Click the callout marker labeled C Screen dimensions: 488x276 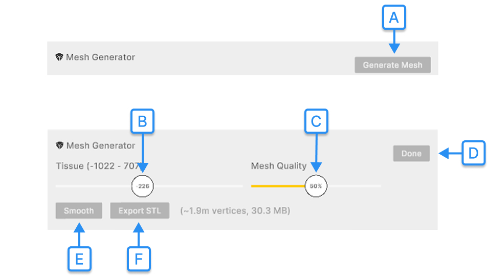316,121
